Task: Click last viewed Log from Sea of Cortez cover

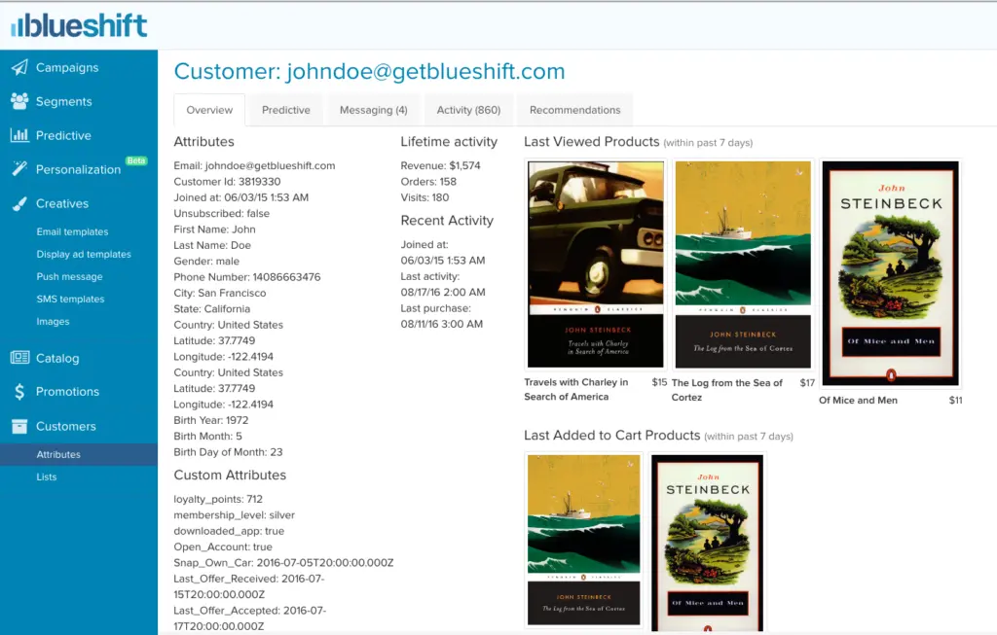Action: 743,265
